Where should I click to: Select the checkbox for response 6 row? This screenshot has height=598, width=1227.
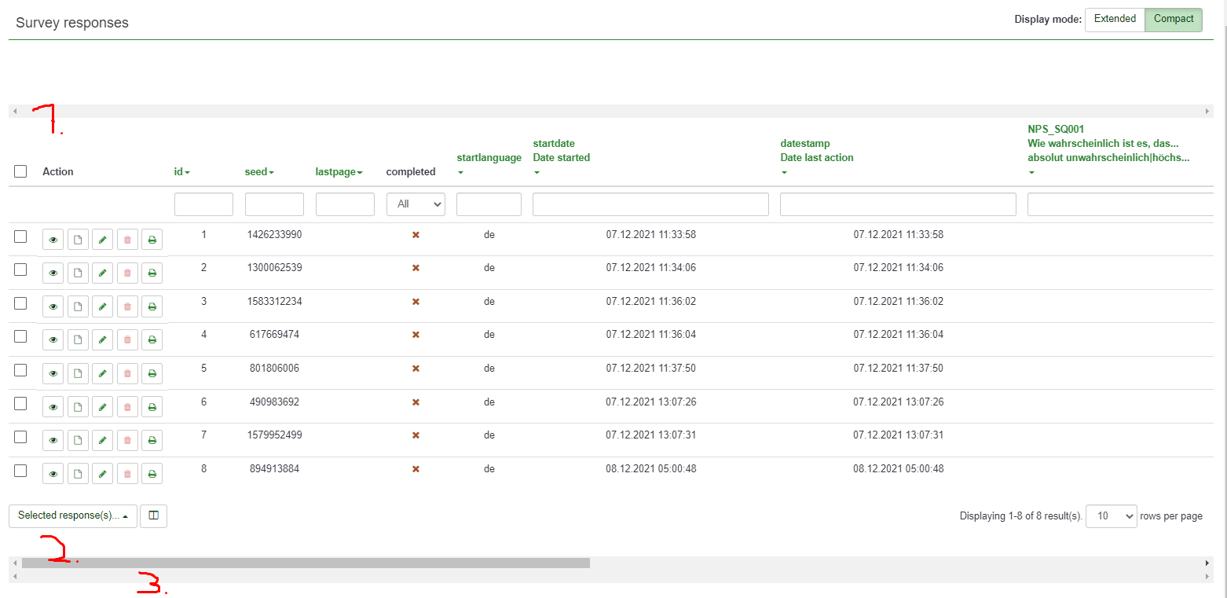[x=21, y=403]
